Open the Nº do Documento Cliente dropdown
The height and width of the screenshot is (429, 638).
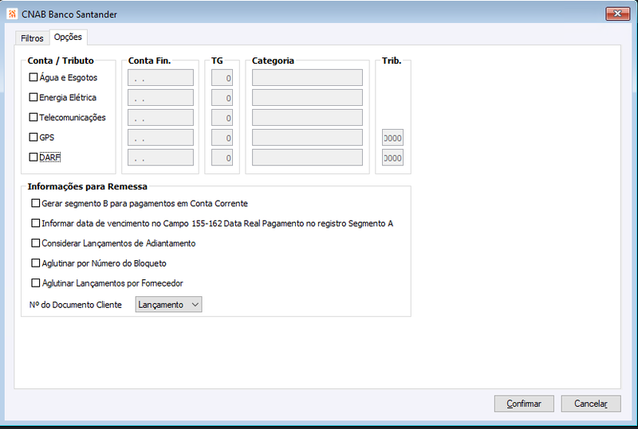coord(168,304)
